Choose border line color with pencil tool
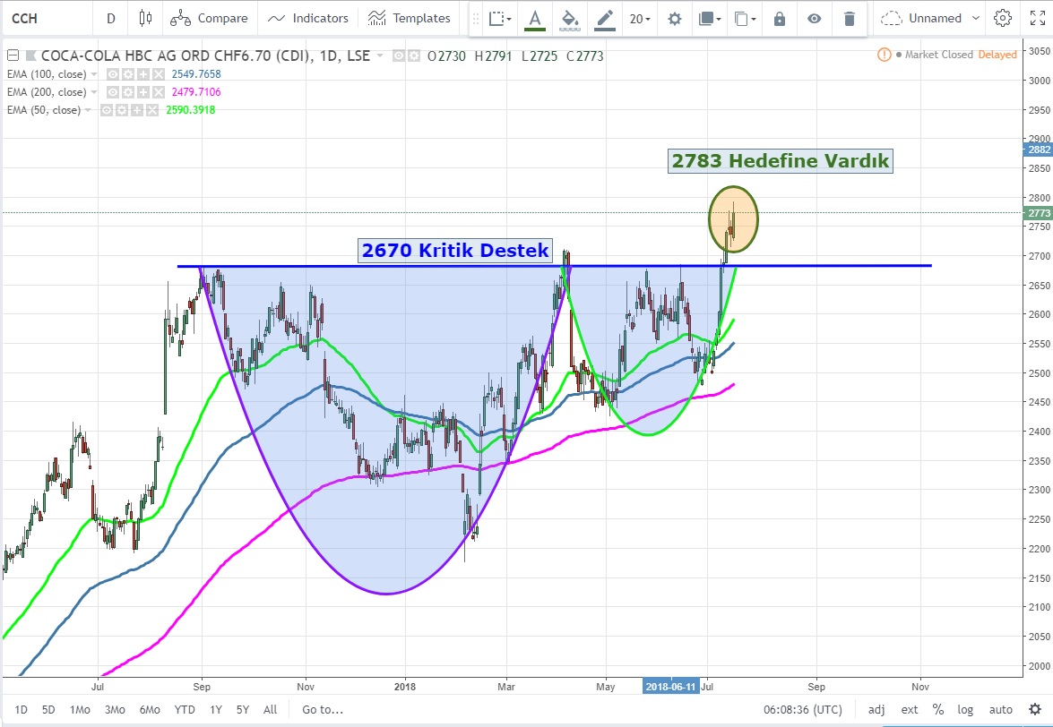1053x727 pixels. point(604,19)
